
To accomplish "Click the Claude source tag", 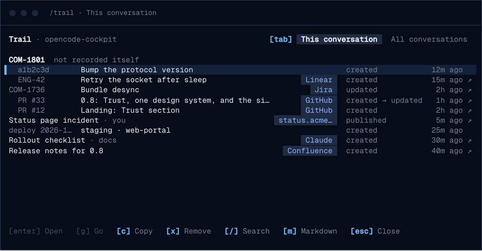I will (x=319, y=140).
